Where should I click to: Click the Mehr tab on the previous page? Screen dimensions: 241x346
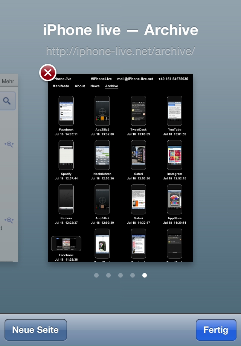point(8,81)
